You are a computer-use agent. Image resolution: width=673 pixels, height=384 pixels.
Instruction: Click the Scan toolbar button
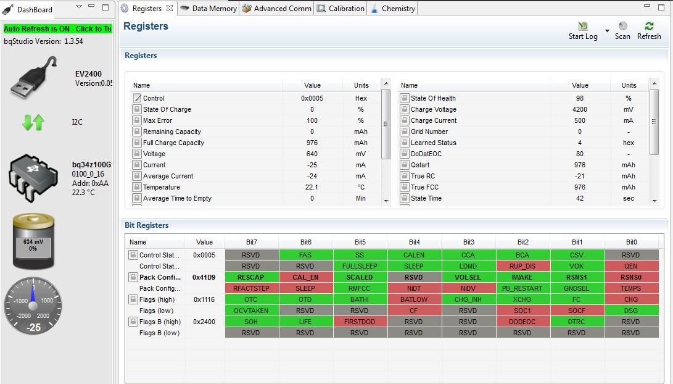point(622,31)
